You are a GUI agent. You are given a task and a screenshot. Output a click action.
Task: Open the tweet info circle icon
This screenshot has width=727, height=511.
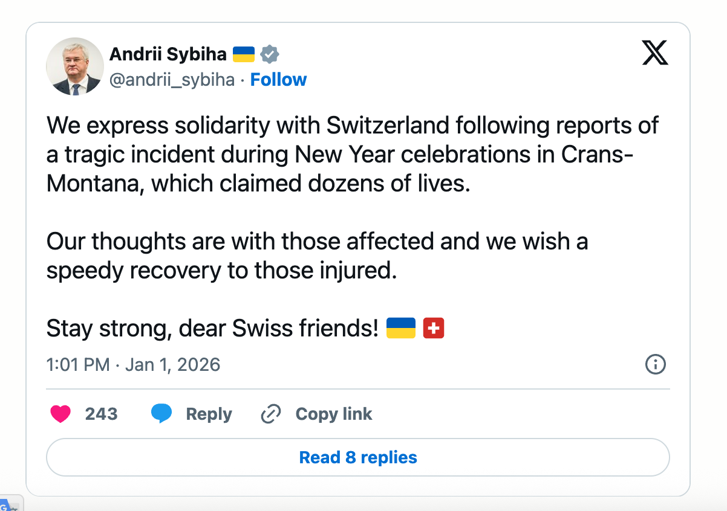click(x=656, y=365)
